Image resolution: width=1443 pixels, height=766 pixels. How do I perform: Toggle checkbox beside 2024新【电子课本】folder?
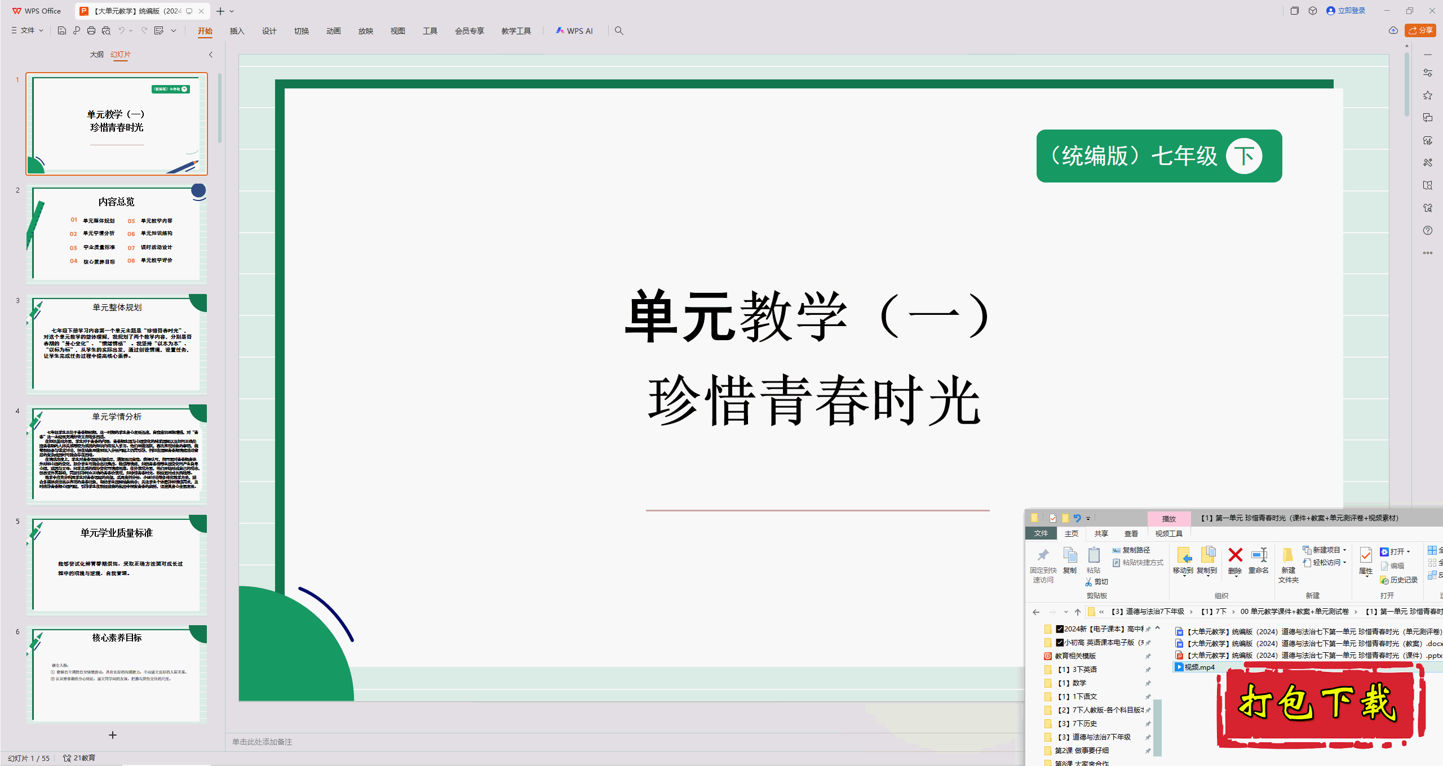(1060, 629)
